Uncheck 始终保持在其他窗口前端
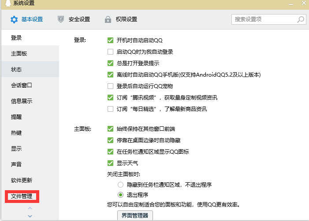309x221 pixels. [x=110, y=129]
